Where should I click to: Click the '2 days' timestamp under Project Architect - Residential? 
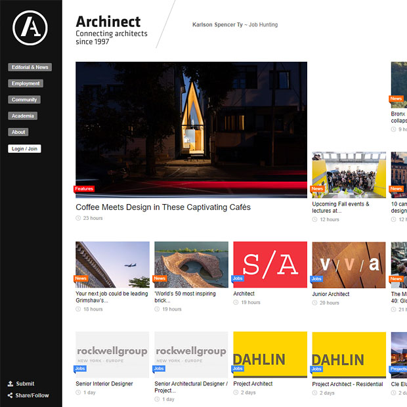[327, 393]
